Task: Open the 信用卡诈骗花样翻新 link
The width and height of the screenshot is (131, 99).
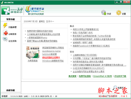Action: [100, 65]
